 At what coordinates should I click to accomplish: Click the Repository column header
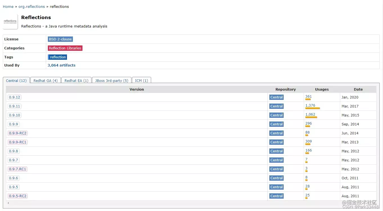[x=286, y=90]
